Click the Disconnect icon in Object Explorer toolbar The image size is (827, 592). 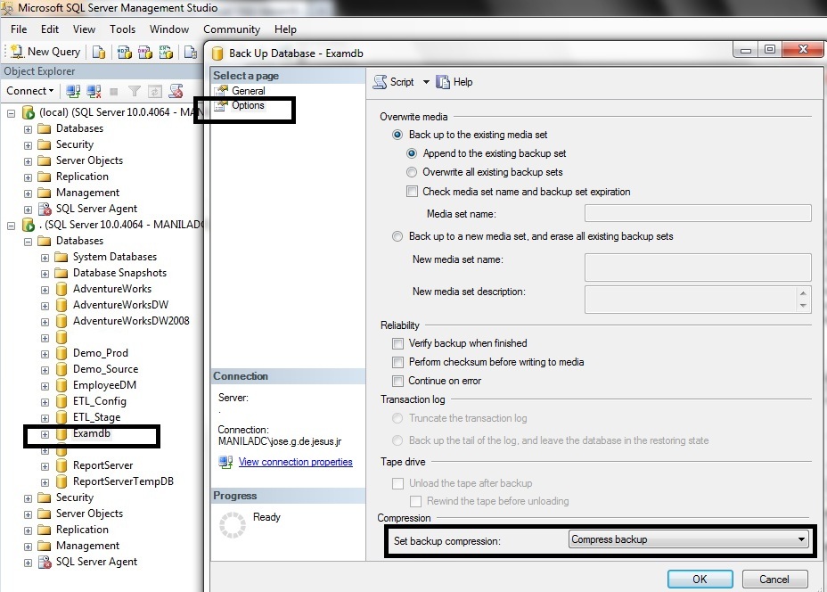click(94, 91)
